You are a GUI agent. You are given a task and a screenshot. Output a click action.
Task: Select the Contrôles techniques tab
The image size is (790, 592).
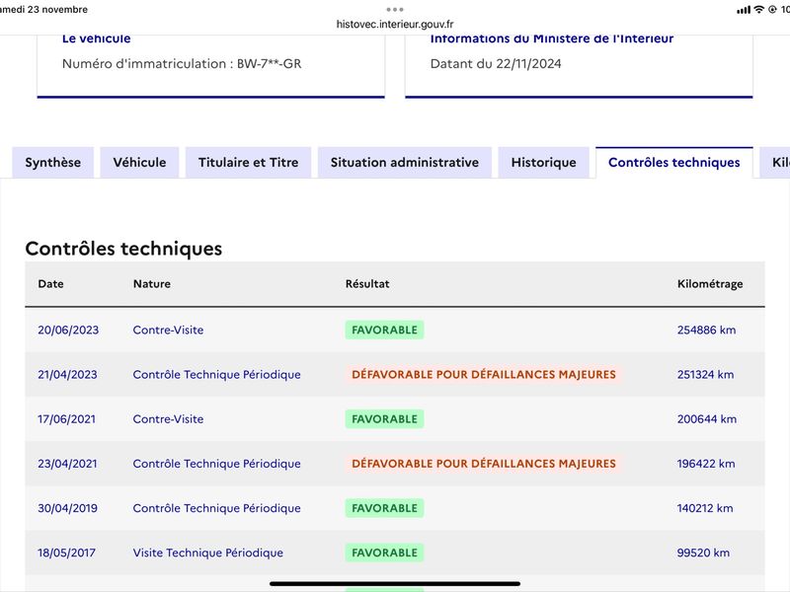click(674, 162)
